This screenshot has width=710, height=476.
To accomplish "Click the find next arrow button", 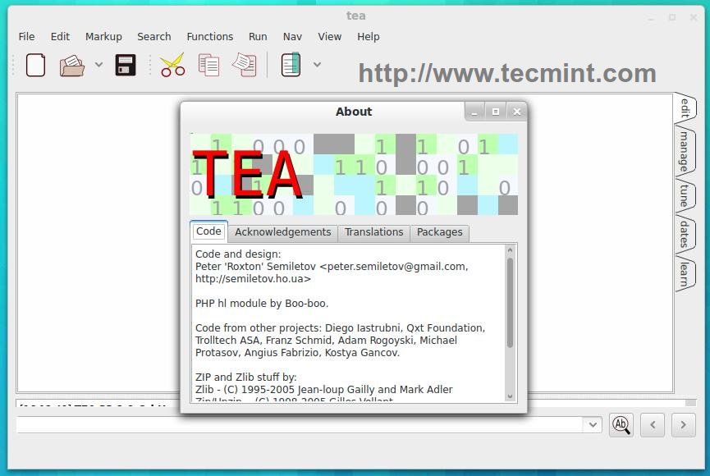I will (683, 424).
